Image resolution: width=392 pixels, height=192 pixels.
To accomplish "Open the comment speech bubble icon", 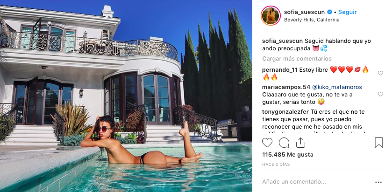I will [x=284, y=143].
